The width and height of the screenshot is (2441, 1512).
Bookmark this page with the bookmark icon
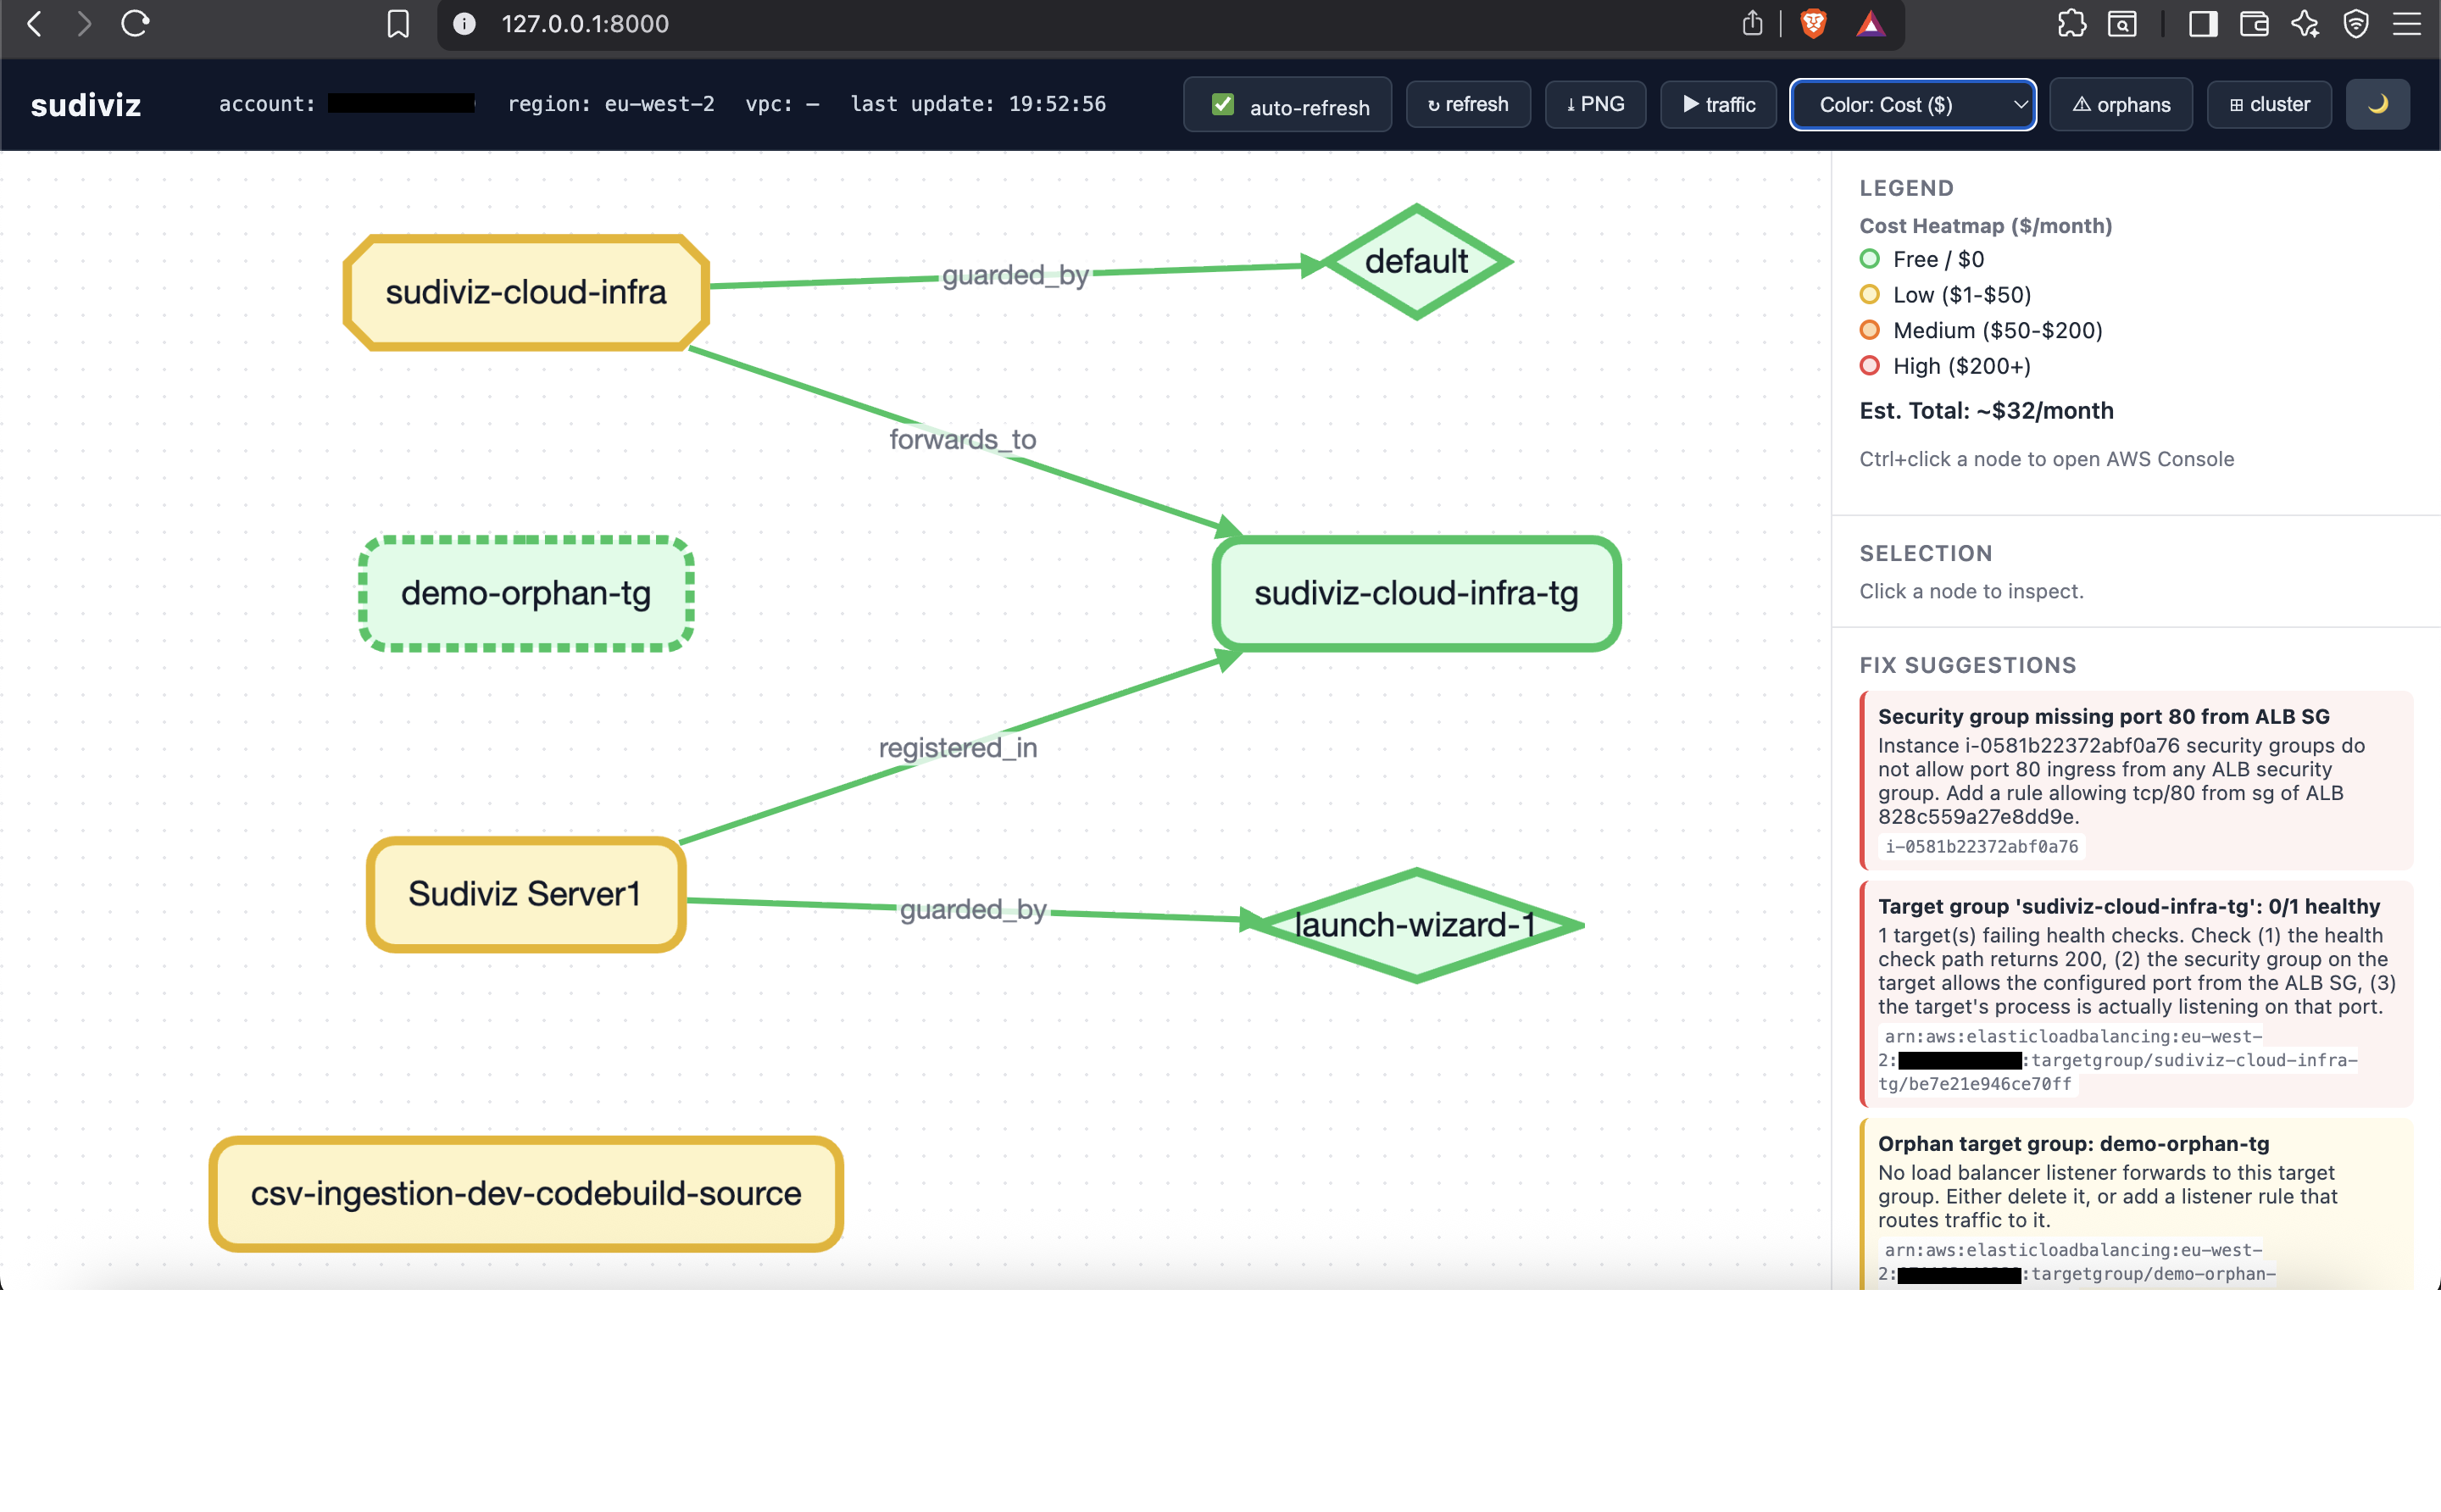coord(398,24)
